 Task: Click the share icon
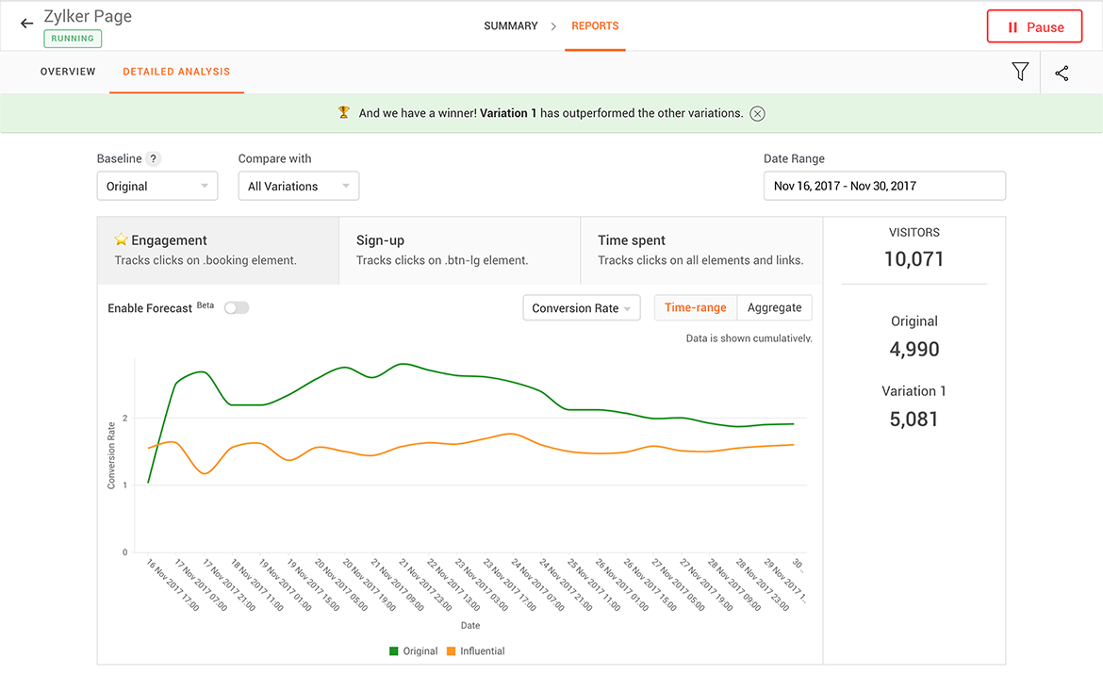(1062, 73)
